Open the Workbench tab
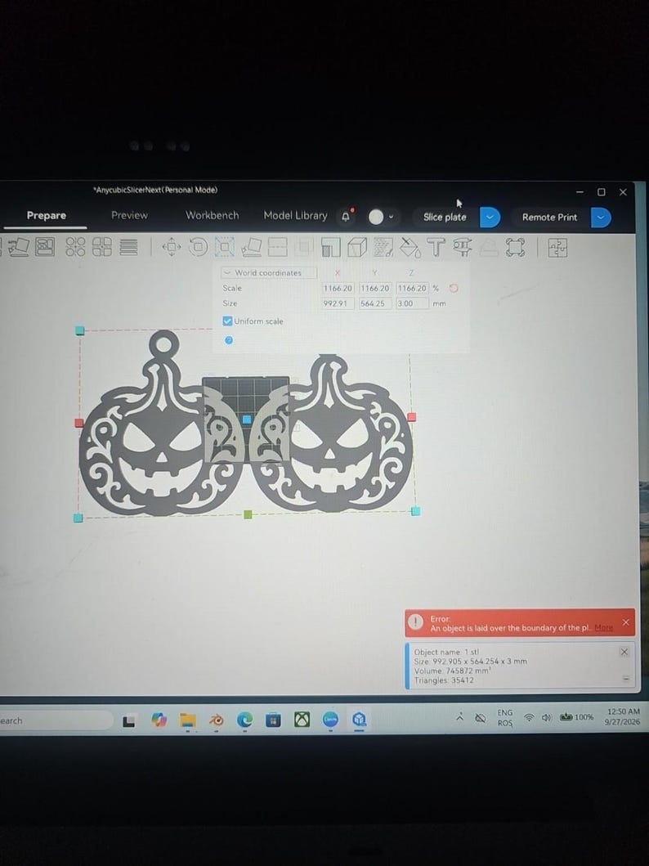The image size is (649, 866). [212, 215]
